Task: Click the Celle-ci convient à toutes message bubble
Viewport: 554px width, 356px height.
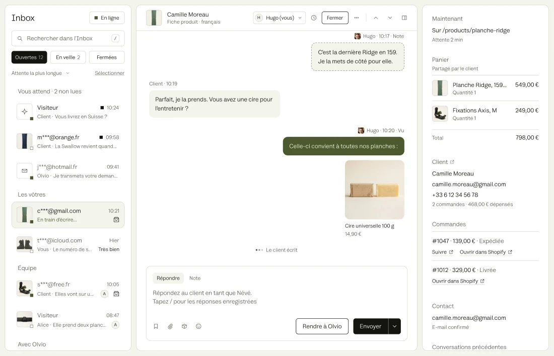Action: (343, 146)
